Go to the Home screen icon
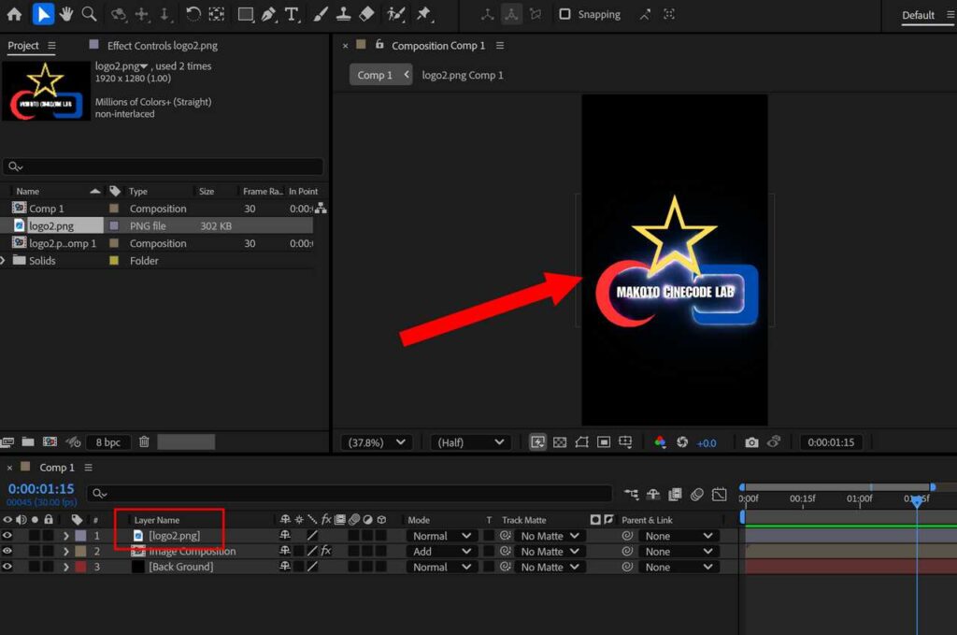957x635 pixels. pos(14,14)
